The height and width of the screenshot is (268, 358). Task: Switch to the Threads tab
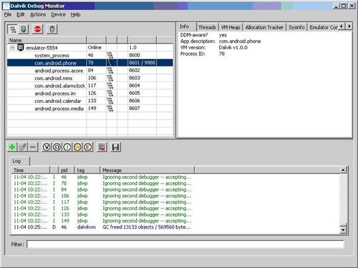point(207,27)
